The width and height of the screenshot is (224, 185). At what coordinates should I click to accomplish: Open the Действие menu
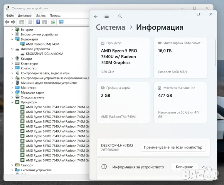pyautogui.click(x=25, y=15)
